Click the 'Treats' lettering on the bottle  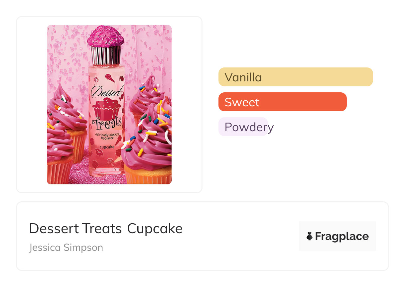(x=106, y=125)
